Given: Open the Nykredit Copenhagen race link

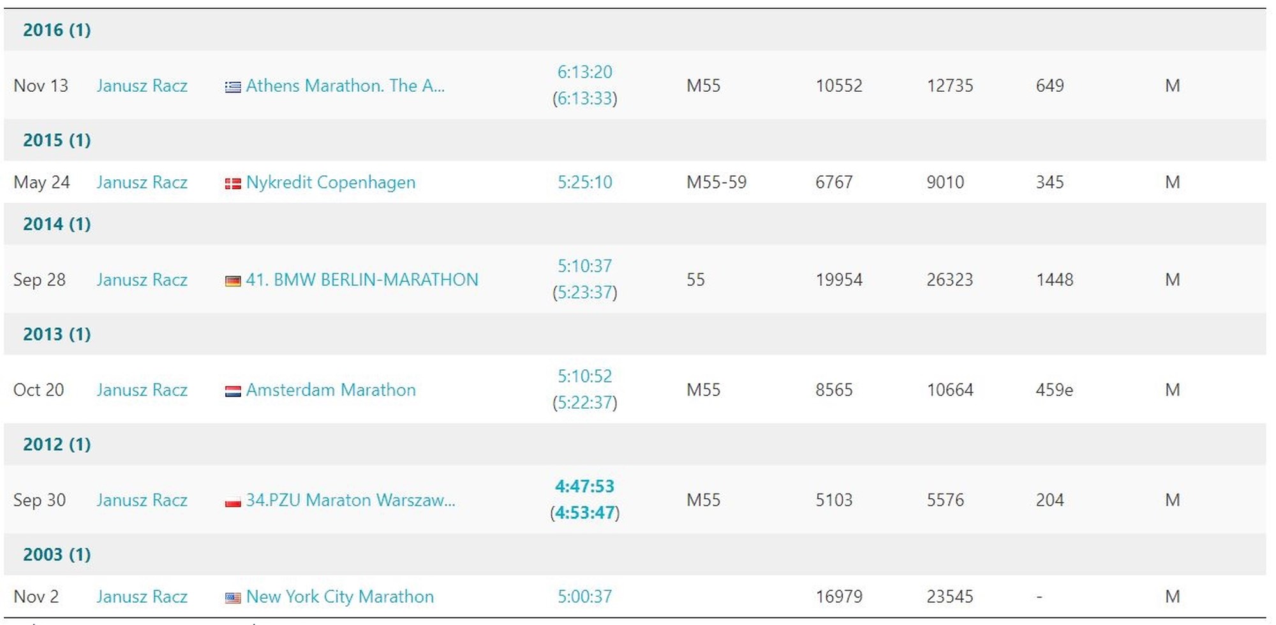Looking at the screenshot, I should 330,182.
